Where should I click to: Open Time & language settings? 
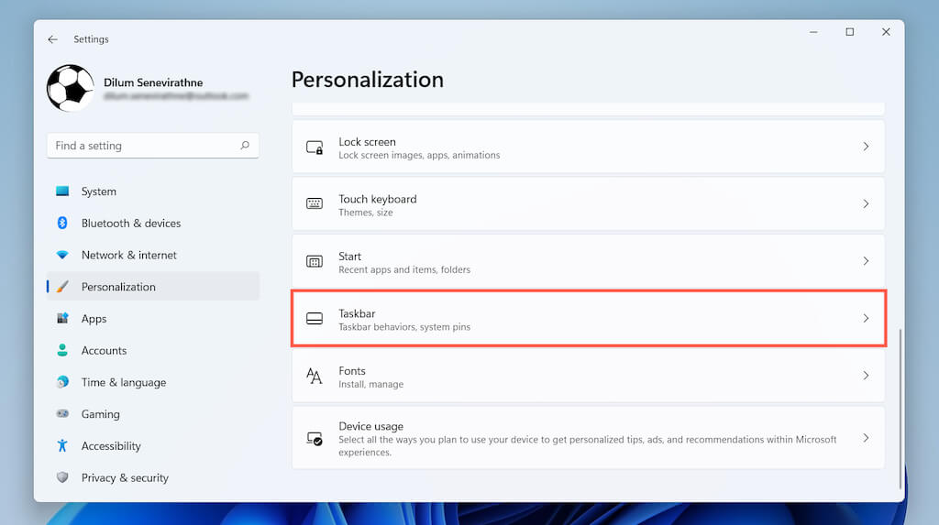pos(153,382)
